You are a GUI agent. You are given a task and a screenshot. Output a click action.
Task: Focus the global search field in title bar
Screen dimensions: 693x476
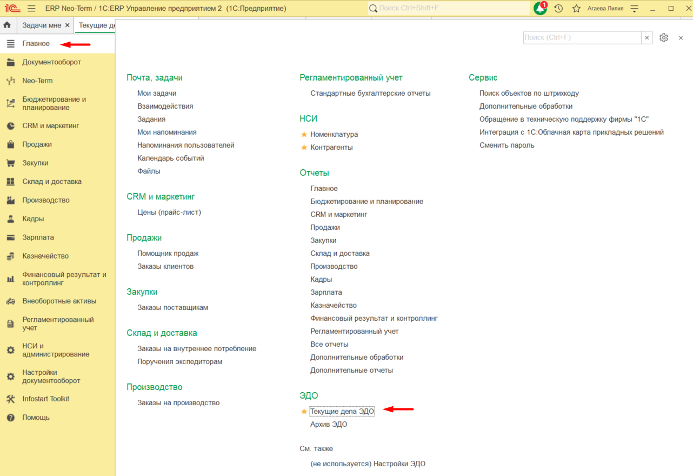[450, 8]
